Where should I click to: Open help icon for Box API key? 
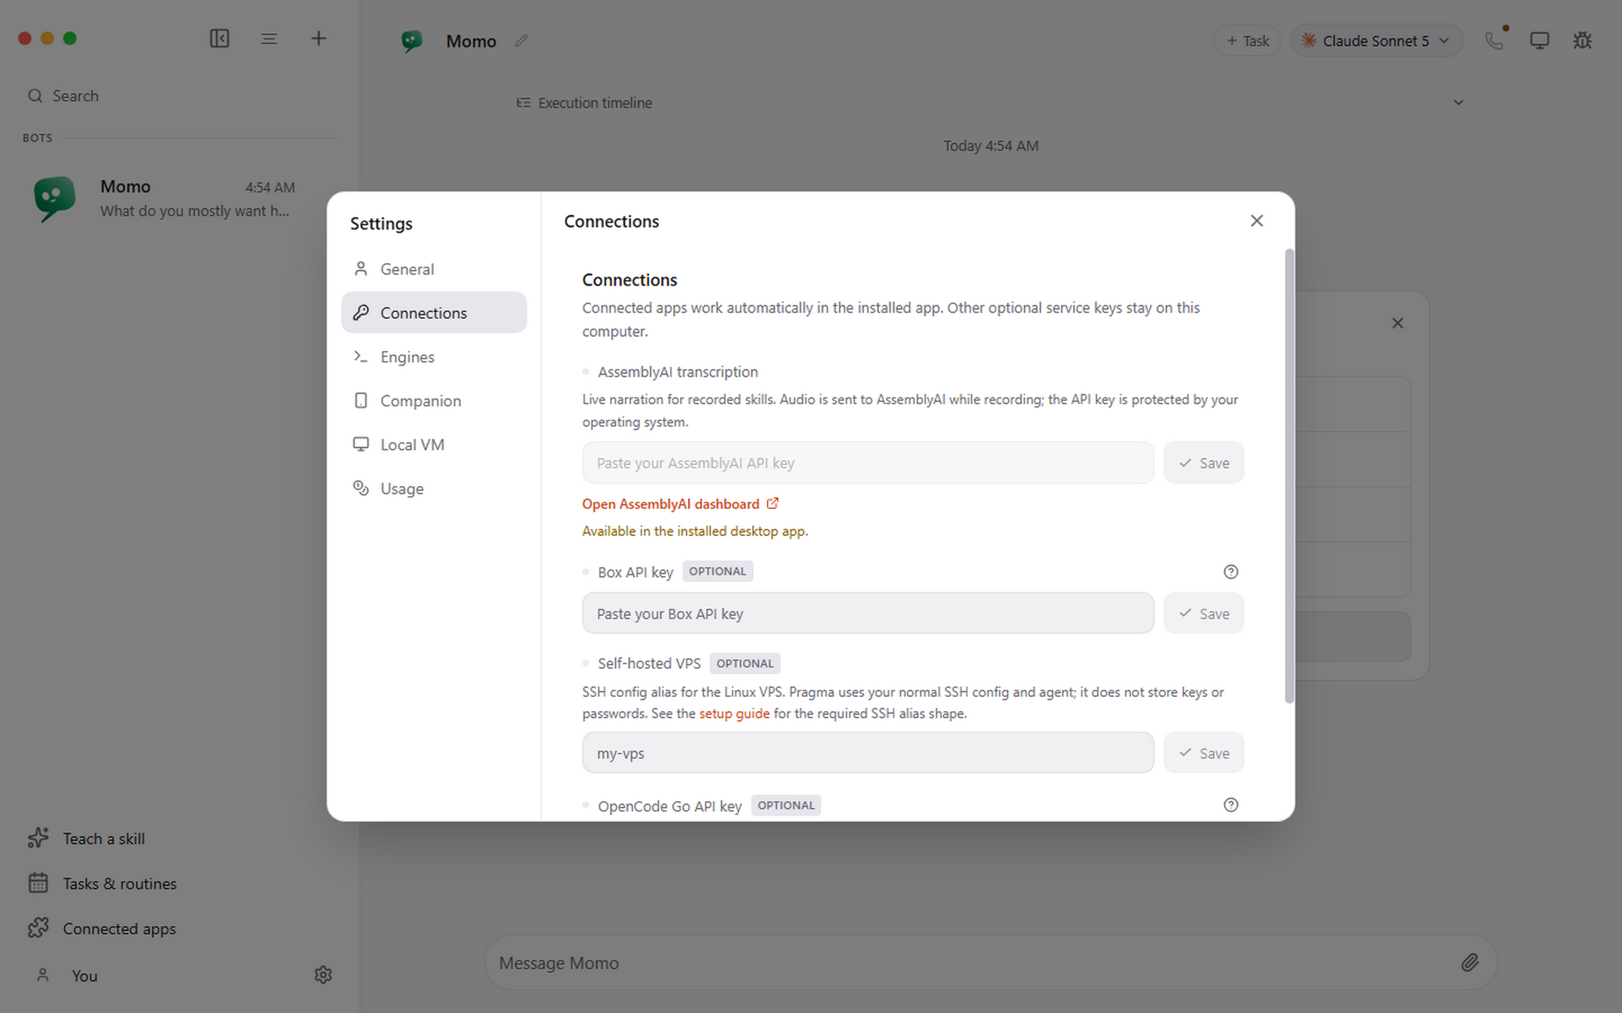point(1231,571)
